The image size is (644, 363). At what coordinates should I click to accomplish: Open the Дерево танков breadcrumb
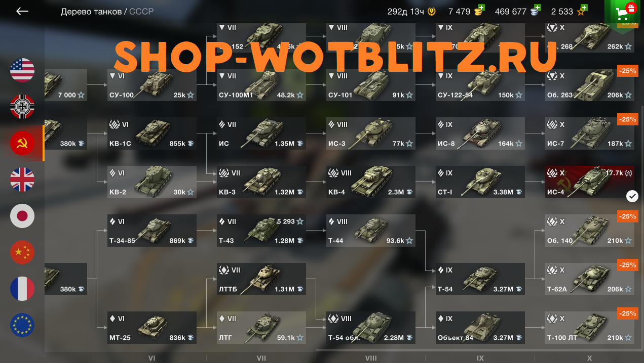[x=91, y=11]
